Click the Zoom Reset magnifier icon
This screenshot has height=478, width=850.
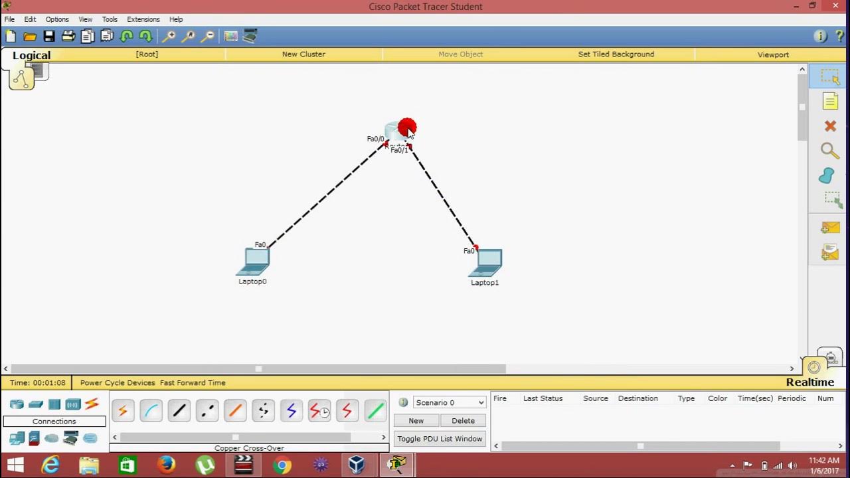click(189, 37)
